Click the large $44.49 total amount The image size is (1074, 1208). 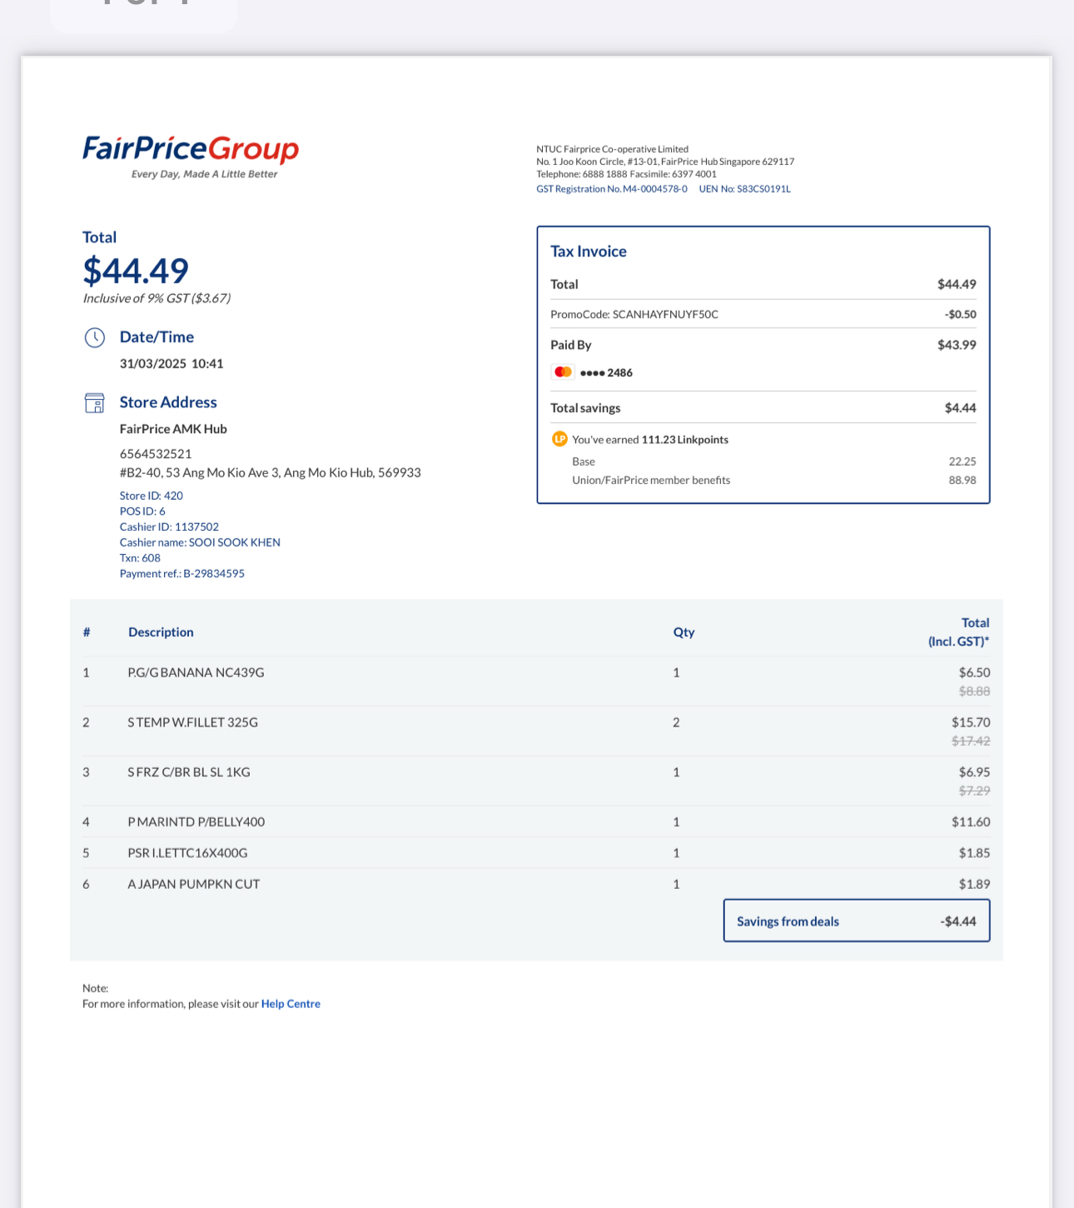pyautogui.click(x=136, y=271)
